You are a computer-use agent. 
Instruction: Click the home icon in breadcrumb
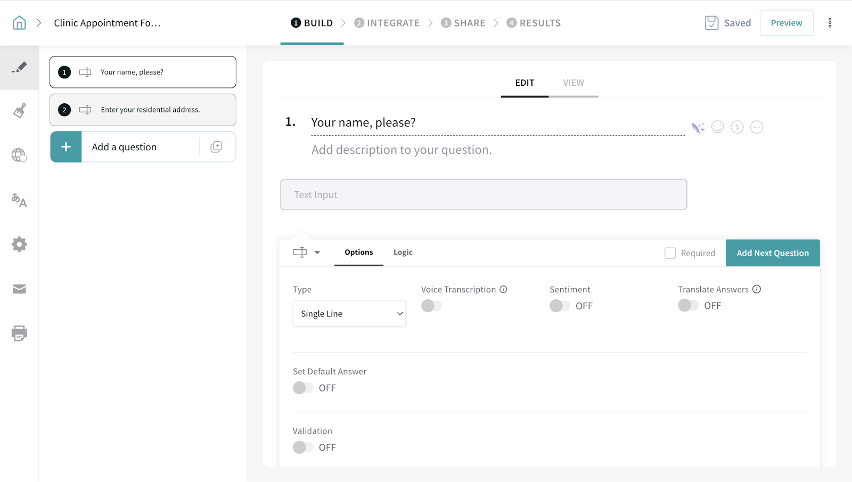(19, 23)
